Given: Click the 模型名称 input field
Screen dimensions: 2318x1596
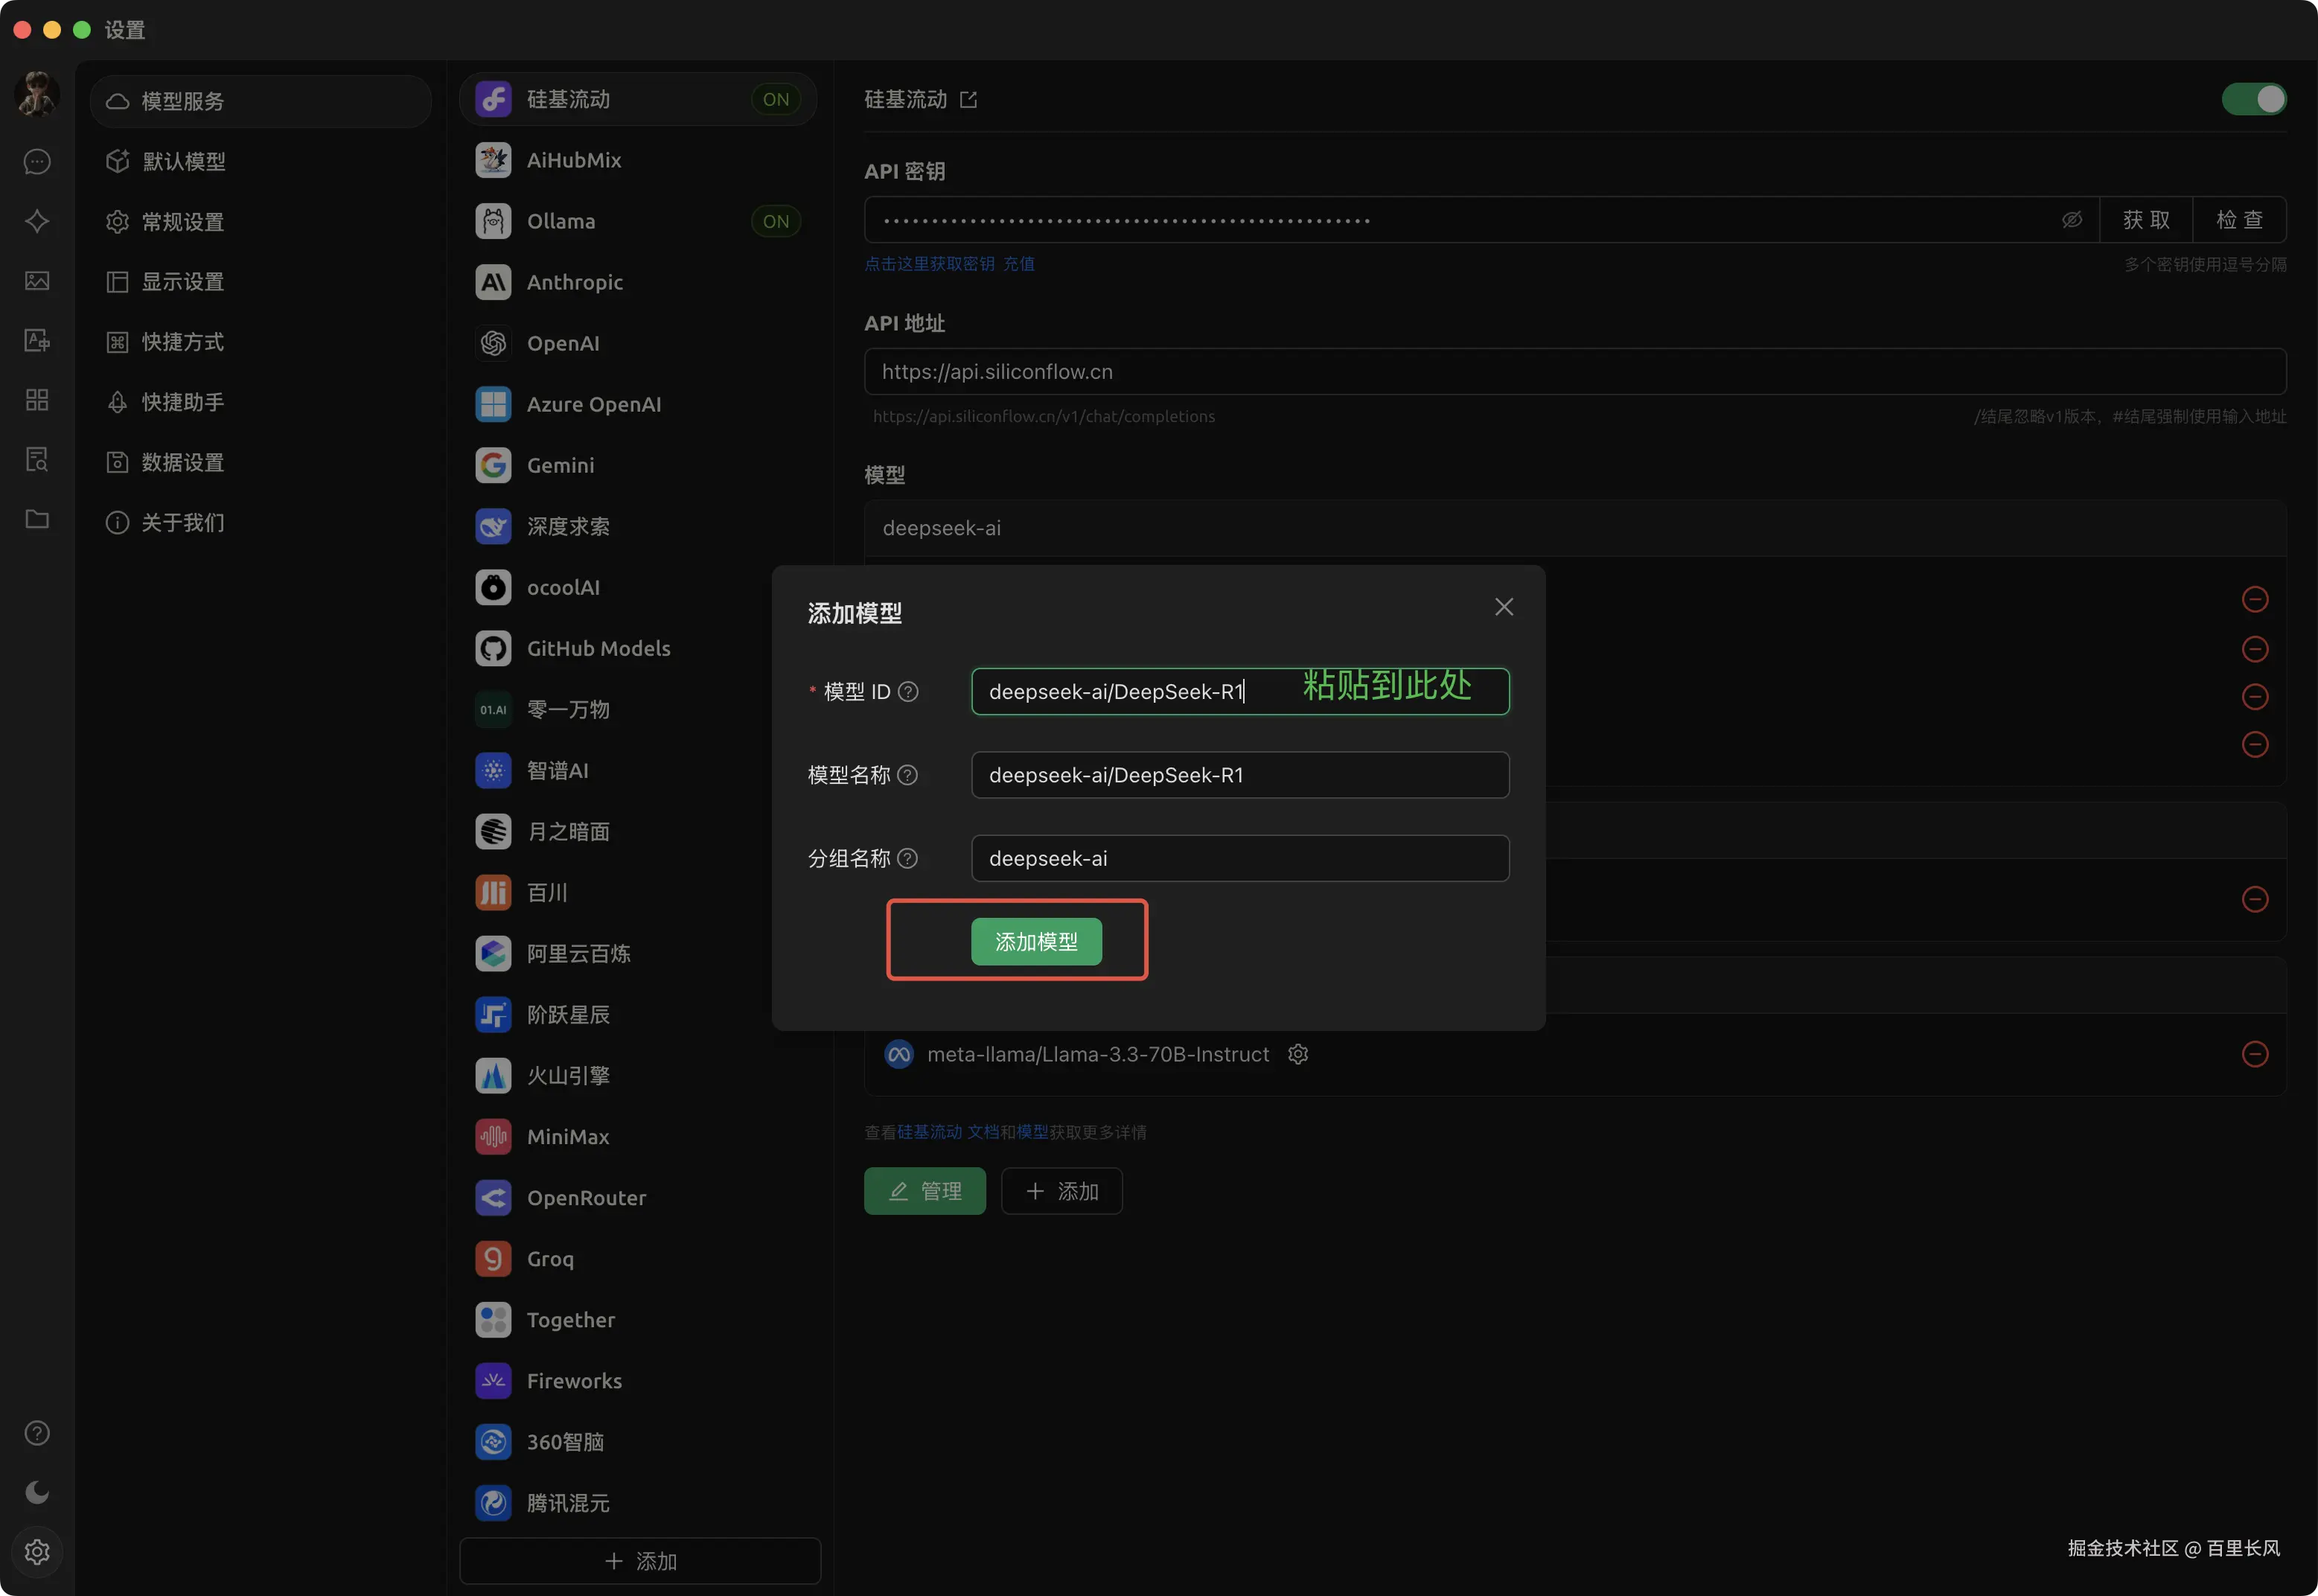Looking at the screenshot, I should (x=1239, y=775).
